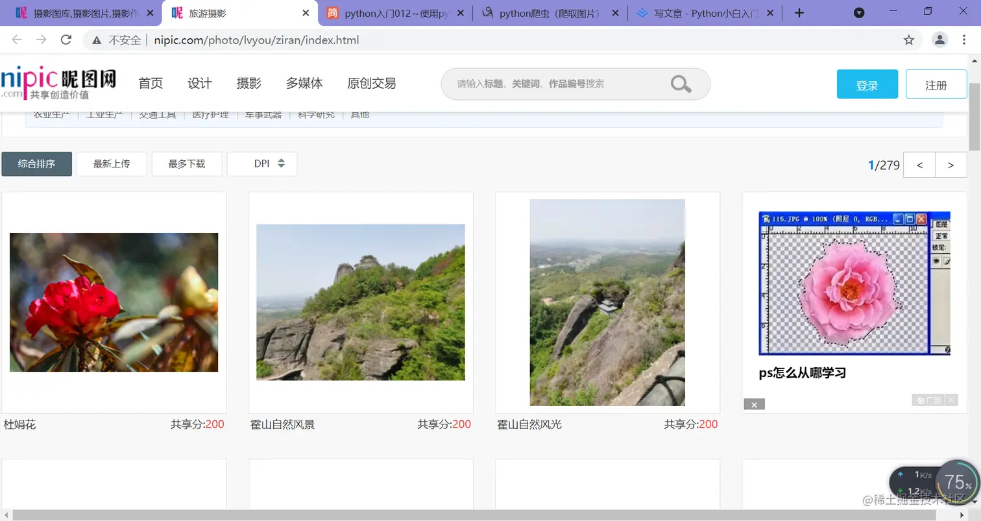The height and width of the screenshot is (521, 981).
Task: Bookmark this page with the star
Action: click(x=909, y=40)
